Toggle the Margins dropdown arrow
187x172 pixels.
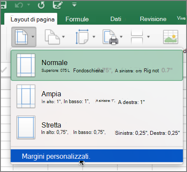pyautogui.click(x=33, y=37)
